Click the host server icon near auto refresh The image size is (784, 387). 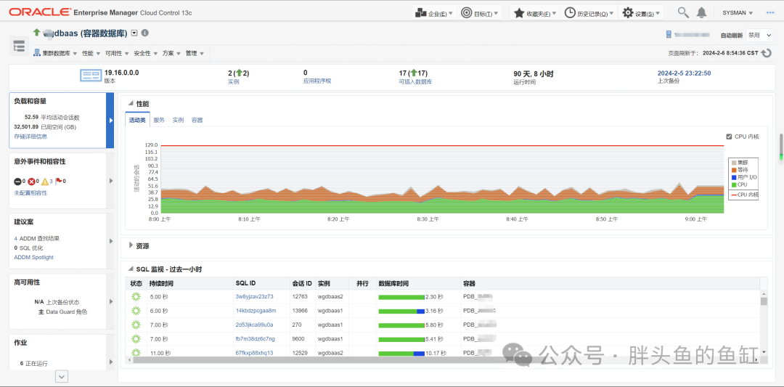[x=668, y=35]
